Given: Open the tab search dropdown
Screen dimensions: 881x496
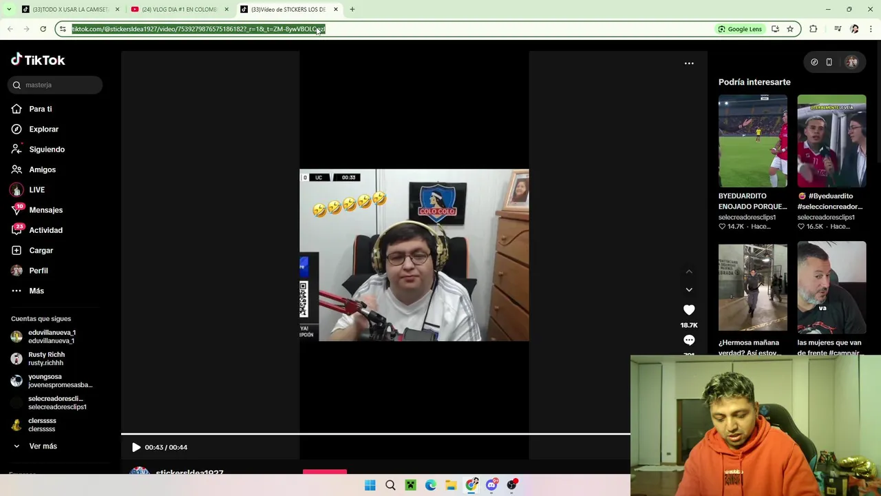Looking at the screenshot, I should [8, 10].
